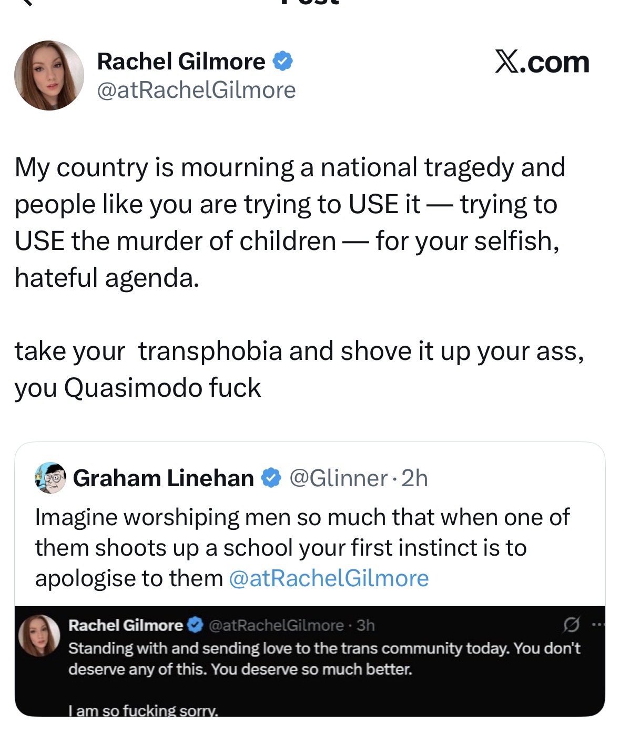Viewport: 620px width, 743px height.
Task: Click Rachel Gilmore's blue verified badge
Action: tap(282, 62)
